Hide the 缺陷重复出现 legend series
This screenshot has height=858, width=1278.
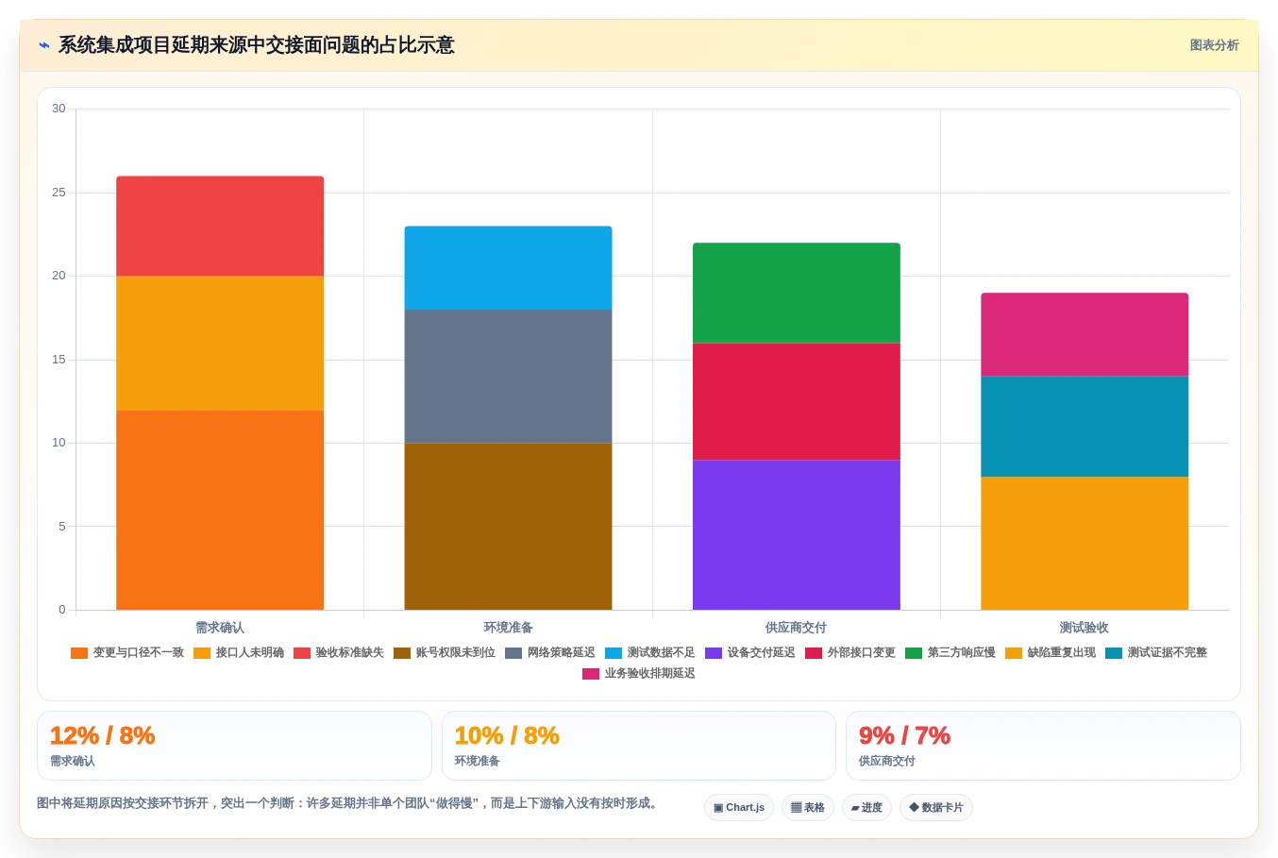(x=1051, y=653)
